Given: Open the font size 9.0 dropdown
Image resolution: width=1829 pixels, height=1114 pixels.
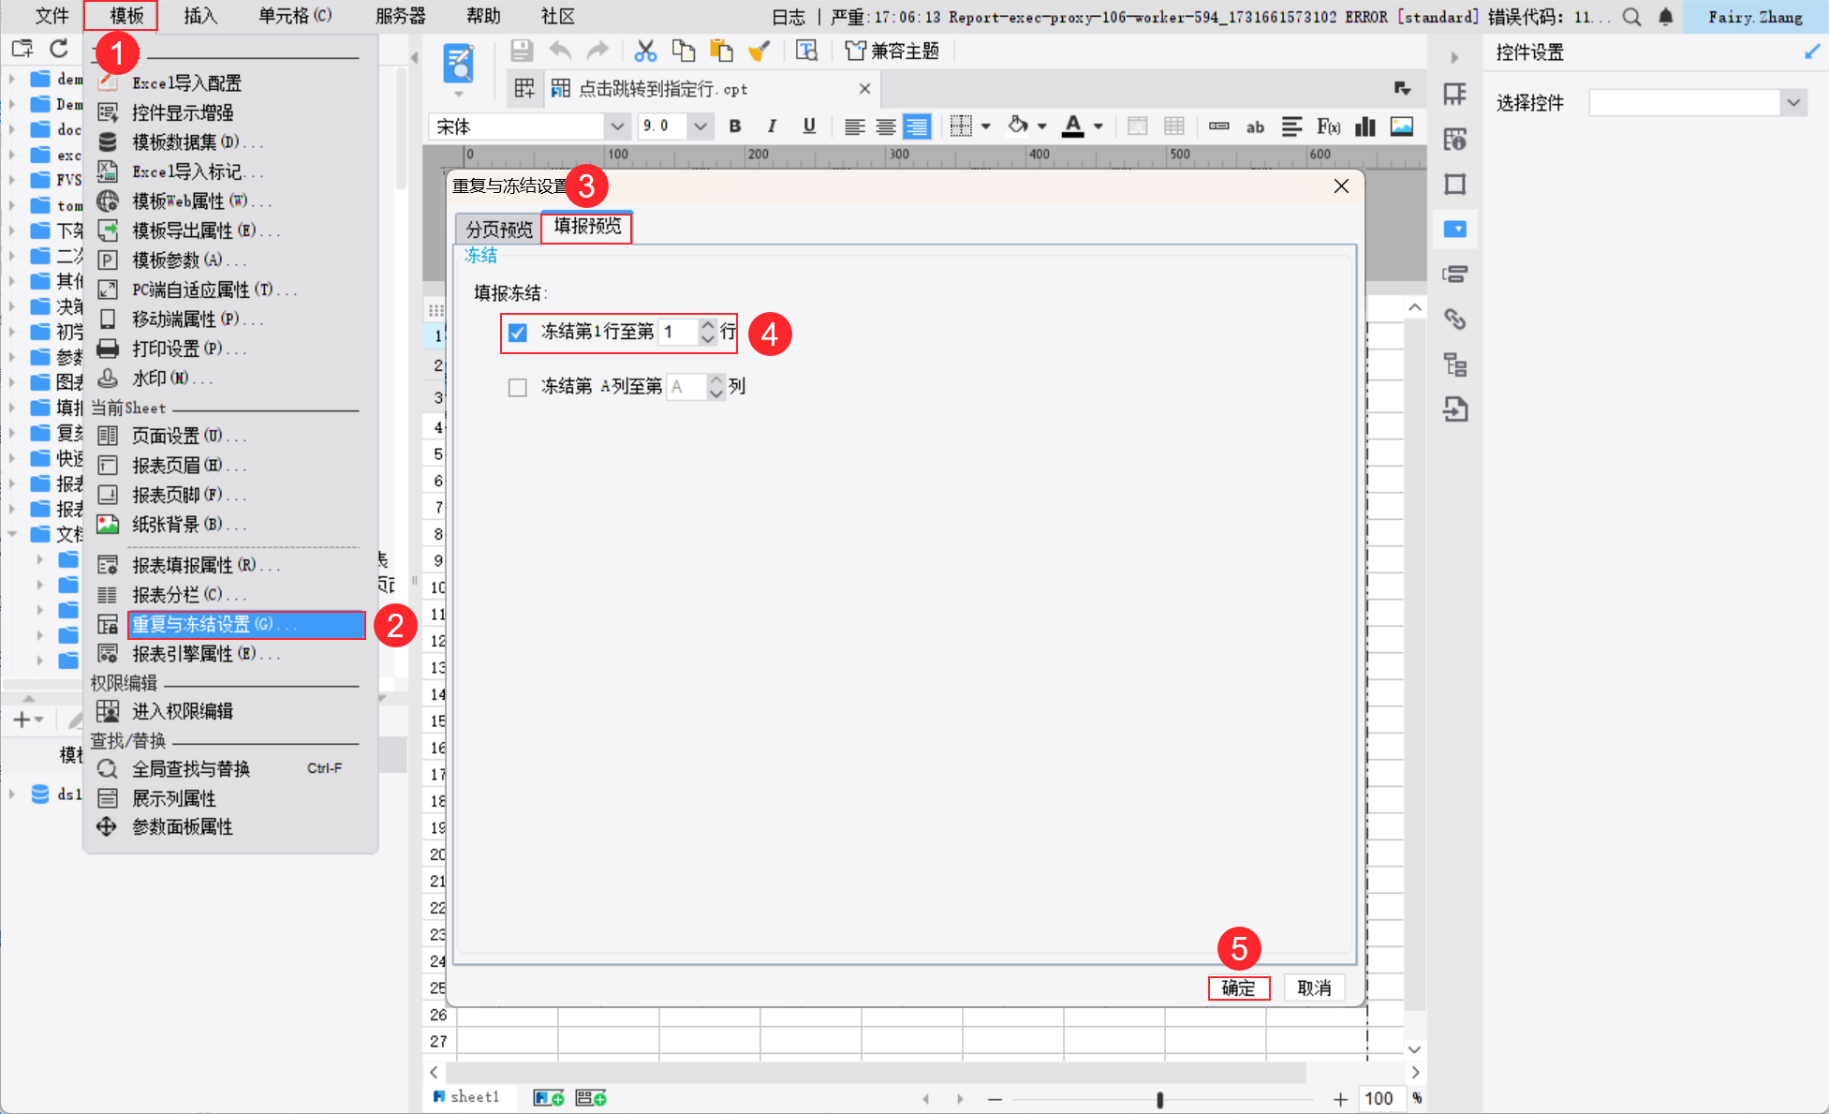Looking at the screenshot, I should click(x=700, y=126).
